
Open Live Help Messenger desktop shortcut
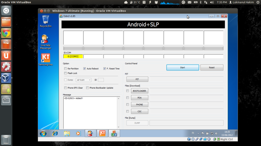click(x=45, y=42)
